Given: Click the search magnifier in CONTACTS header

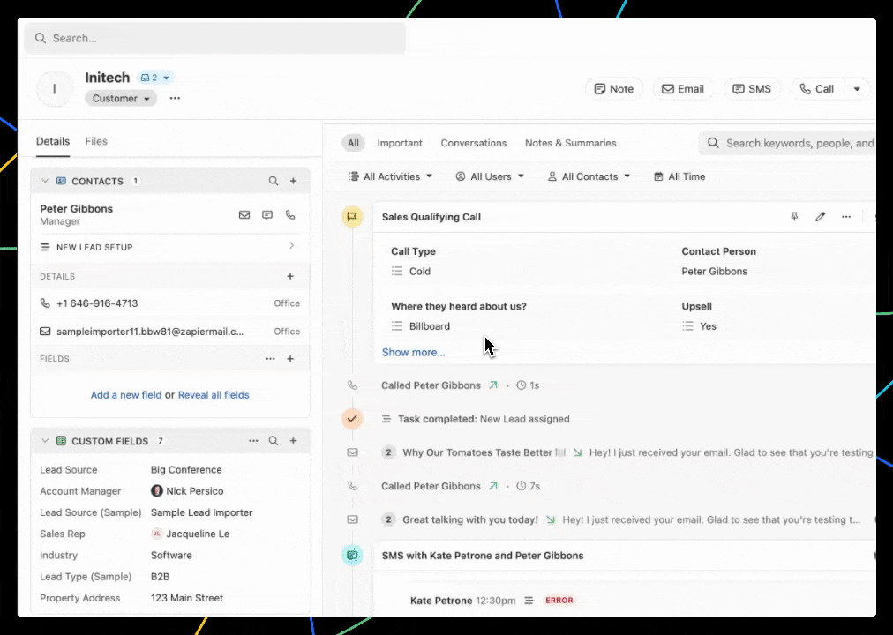Looking at the screenshot, I should pyautogui.click(x=274, y=181).
